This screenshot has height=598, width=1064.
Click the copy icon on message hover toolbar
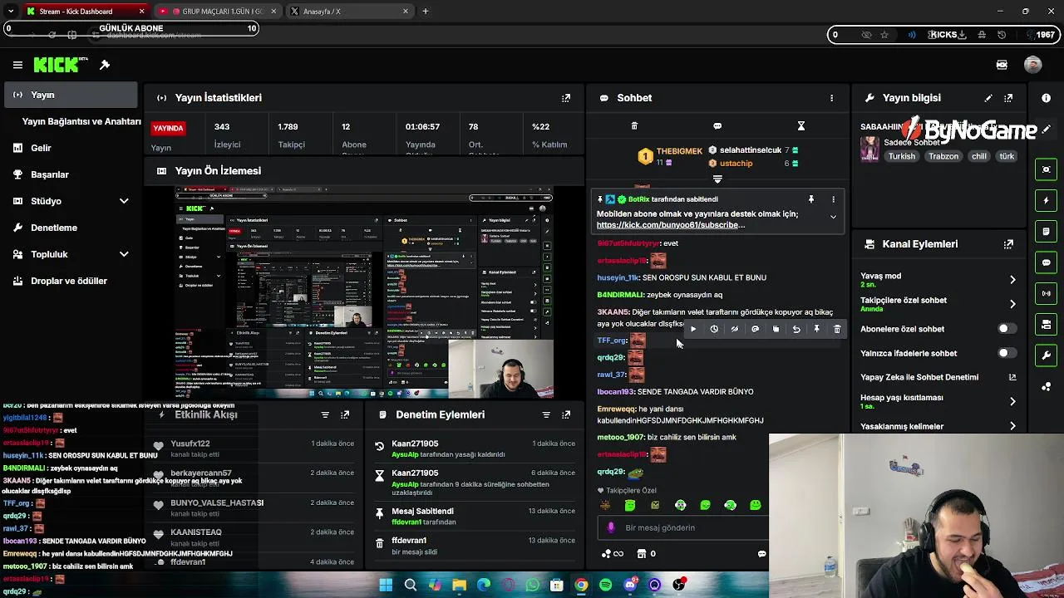point(776,329)
